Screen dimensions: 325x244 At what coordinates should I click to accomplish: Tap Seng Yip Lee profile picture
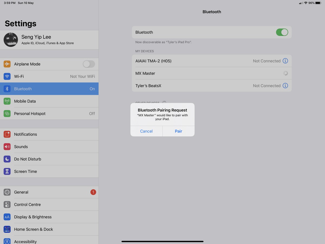[x=11, y=40]
